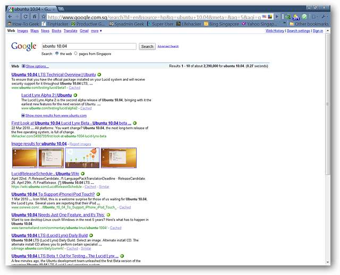Screen dimensions: 340x275
Task: Switch to Images in the Google top bar
Action: tap(23, 31)
